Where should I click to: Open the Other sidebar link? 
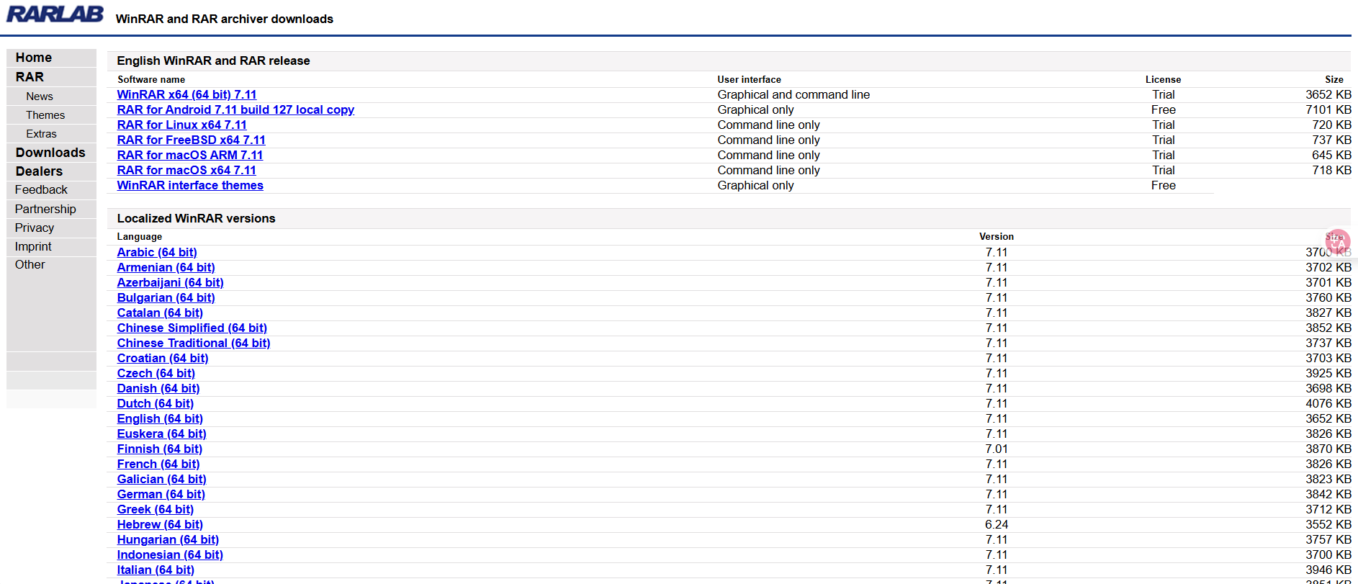click(x=30, y=265)
